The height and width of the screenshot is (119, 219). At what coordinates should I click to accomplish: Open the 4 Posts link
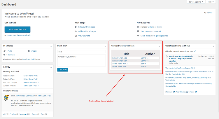tap(9, 51)
